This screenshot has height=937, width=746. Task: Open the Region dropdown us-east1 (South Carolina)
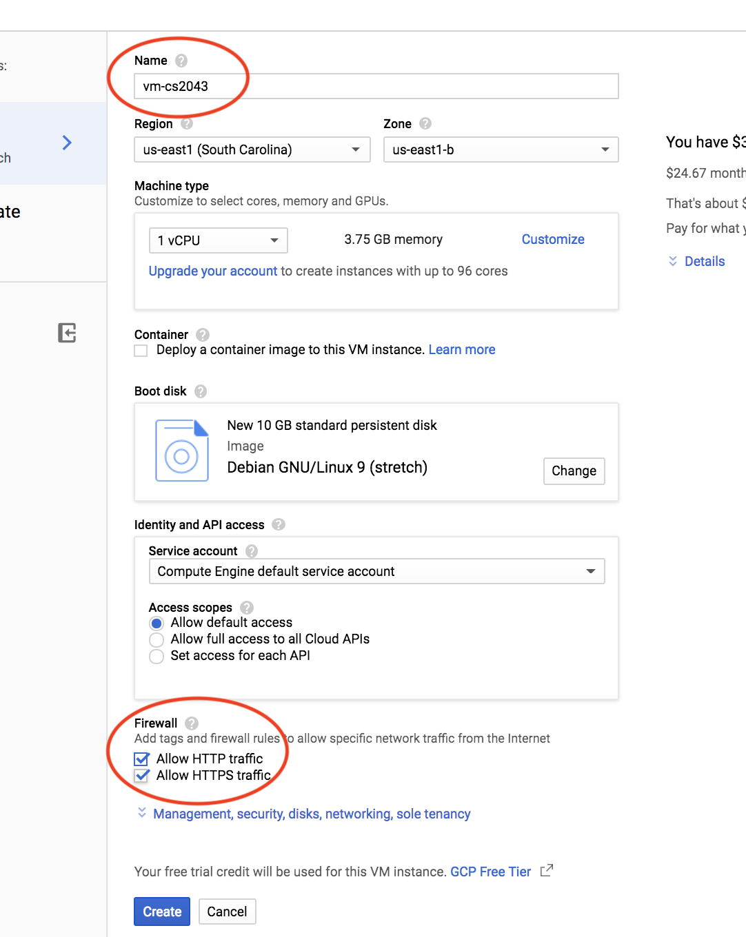click(x=252, y=150)
